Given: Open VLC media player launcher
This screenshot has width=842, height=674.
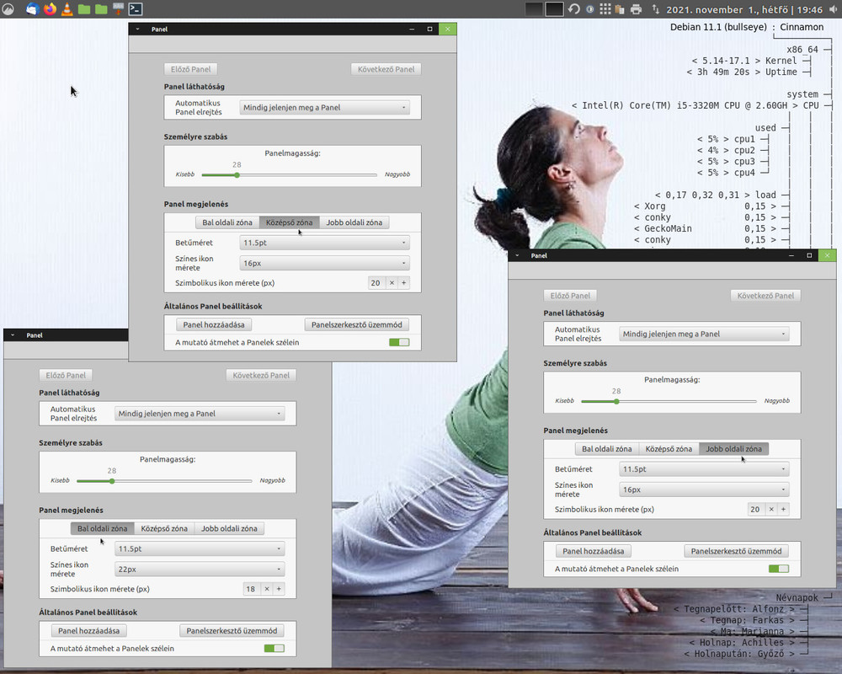Looking at the screenshot, I should coord(67,9).
